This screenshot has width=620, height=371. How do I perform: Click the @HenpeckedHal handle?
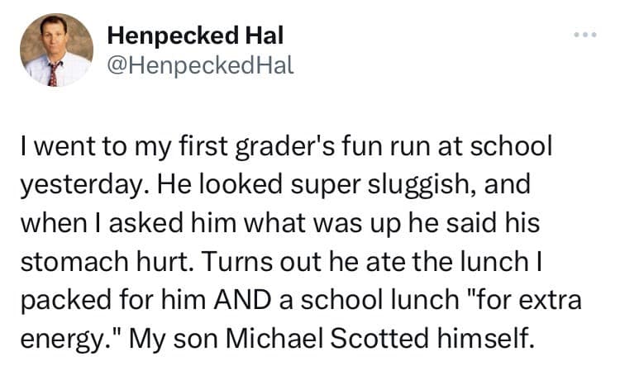point(201,64)
